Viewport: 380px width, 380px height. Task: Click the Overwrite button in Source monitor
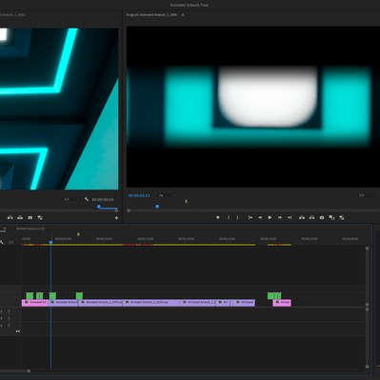click(x=20, y=217)
